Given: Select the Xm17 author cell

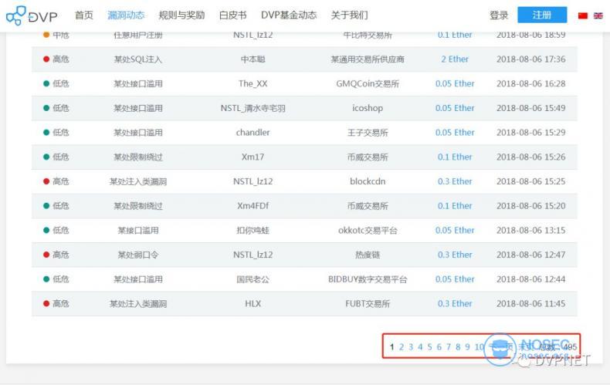Looking at the screenshot, I should (x=252, y=157).
